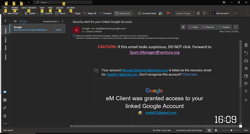The width and height of the screenshot is (250, 134).
Task: Open the Acrobat tab
Action: click(x=71, y=8)
